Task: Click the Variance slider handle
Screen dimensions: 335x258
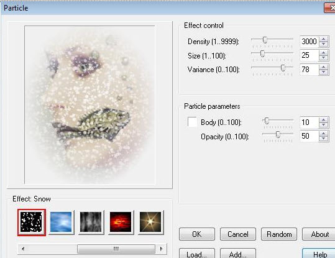Action: coord(283,68)
